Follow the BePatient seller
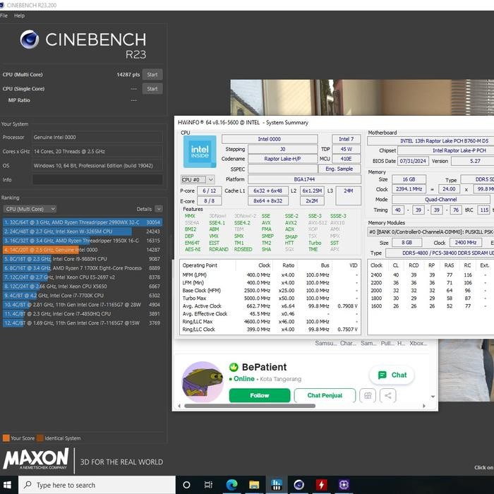 260,395
